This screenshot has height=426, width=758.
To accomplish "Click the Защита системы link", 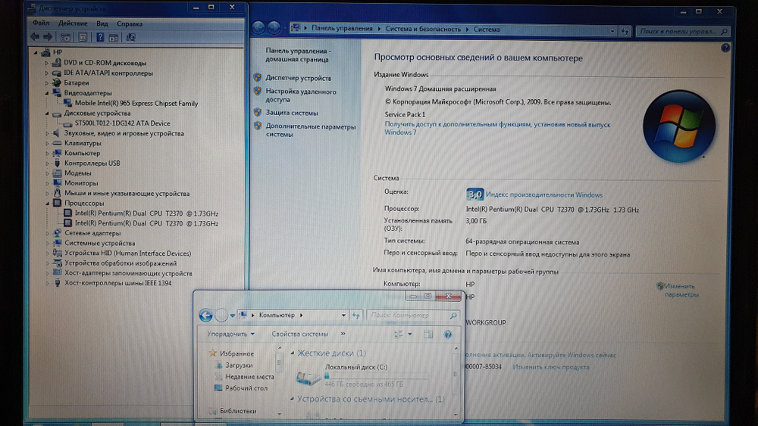I will (292, 113).
